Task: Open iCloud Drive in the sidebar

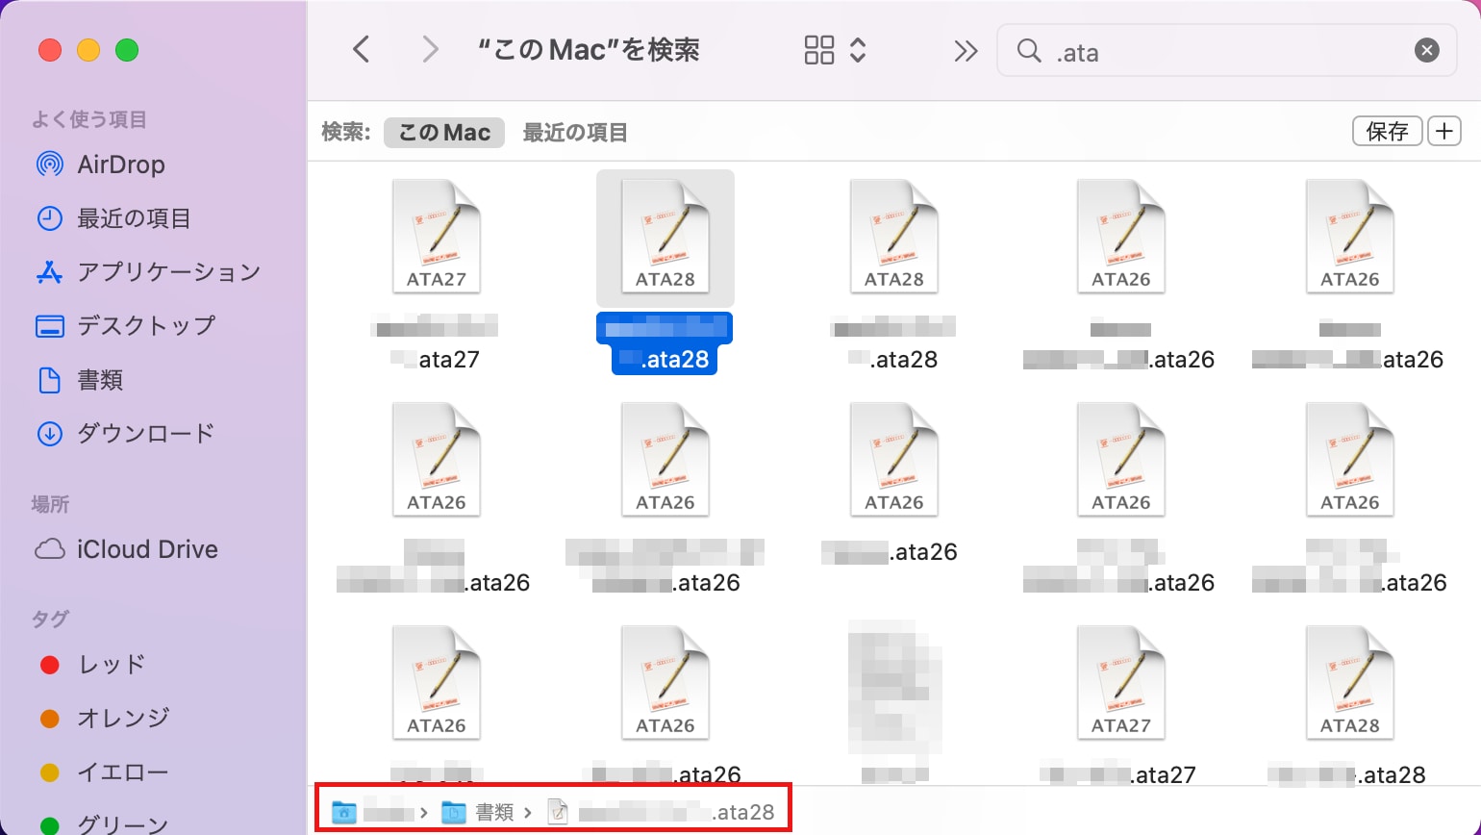Action: [126, 549]
